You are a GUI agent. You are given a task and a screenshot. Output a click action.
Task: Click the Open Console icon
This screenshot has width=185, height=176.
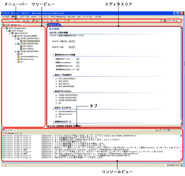173,130
